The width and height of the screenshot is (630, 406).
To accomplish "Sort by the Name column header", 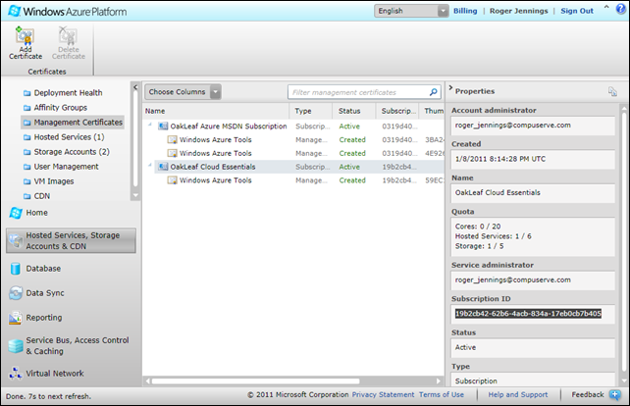I will (x=216, y=111).
